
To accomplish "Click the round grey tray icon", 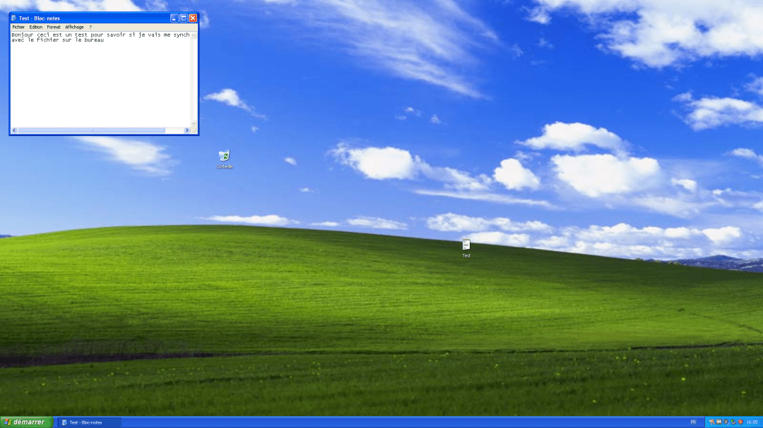I will coord(726,422).
